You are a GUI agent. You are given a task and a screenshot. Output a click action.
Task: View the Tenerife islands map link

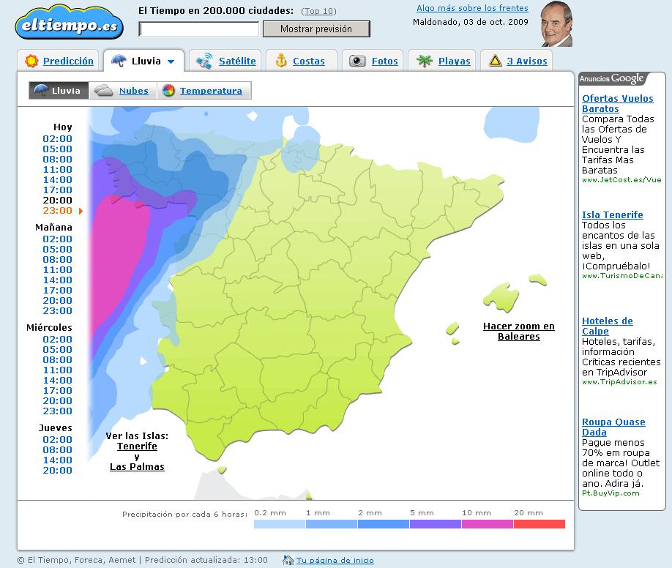137,446
